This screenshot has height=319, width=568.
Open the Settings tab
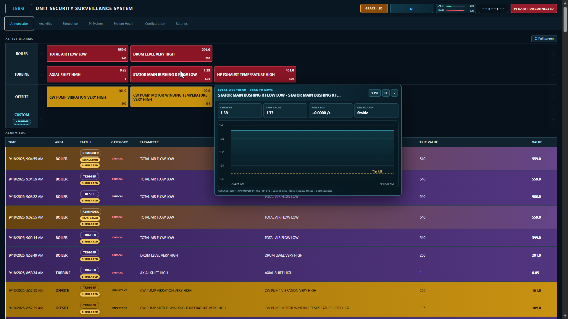182,24
